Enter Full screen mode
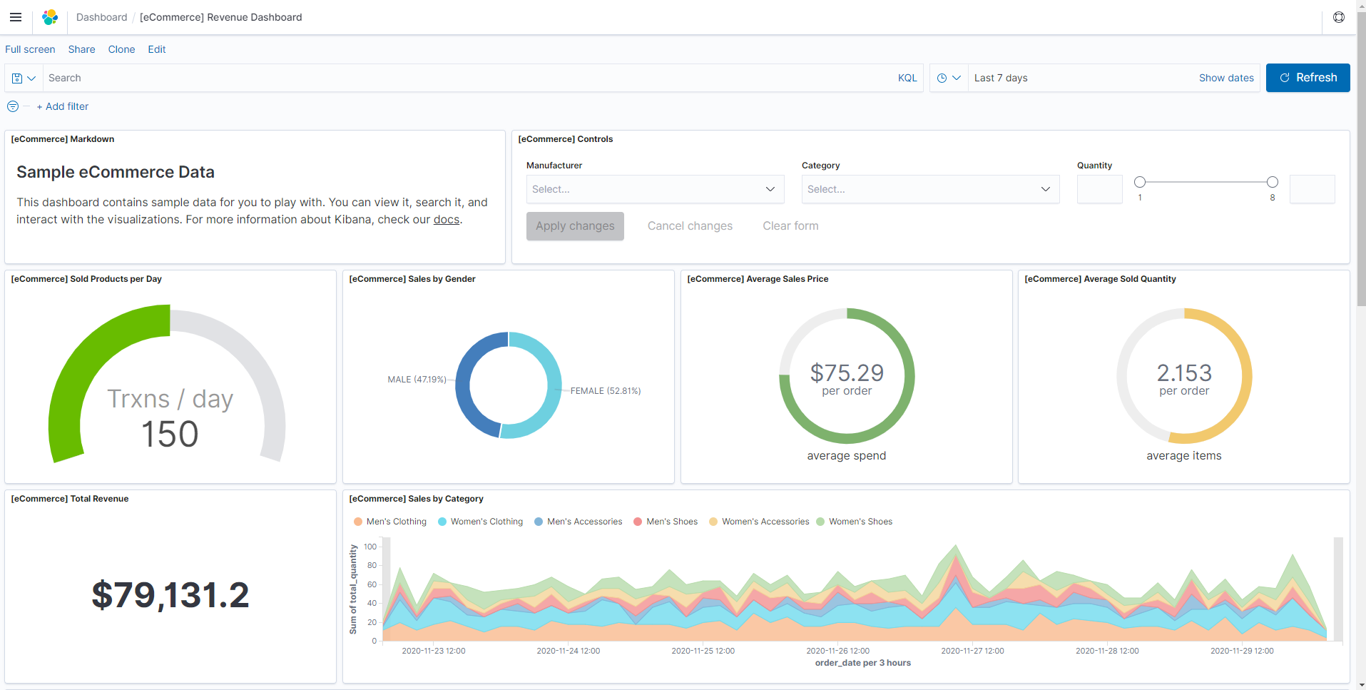1366x690 pixels. [30, 49]
